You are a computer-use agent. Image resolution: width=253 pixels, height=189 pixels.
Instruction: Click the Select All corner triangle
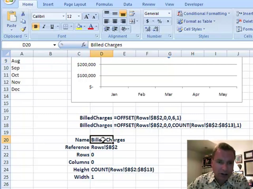[x=6, y=54]
